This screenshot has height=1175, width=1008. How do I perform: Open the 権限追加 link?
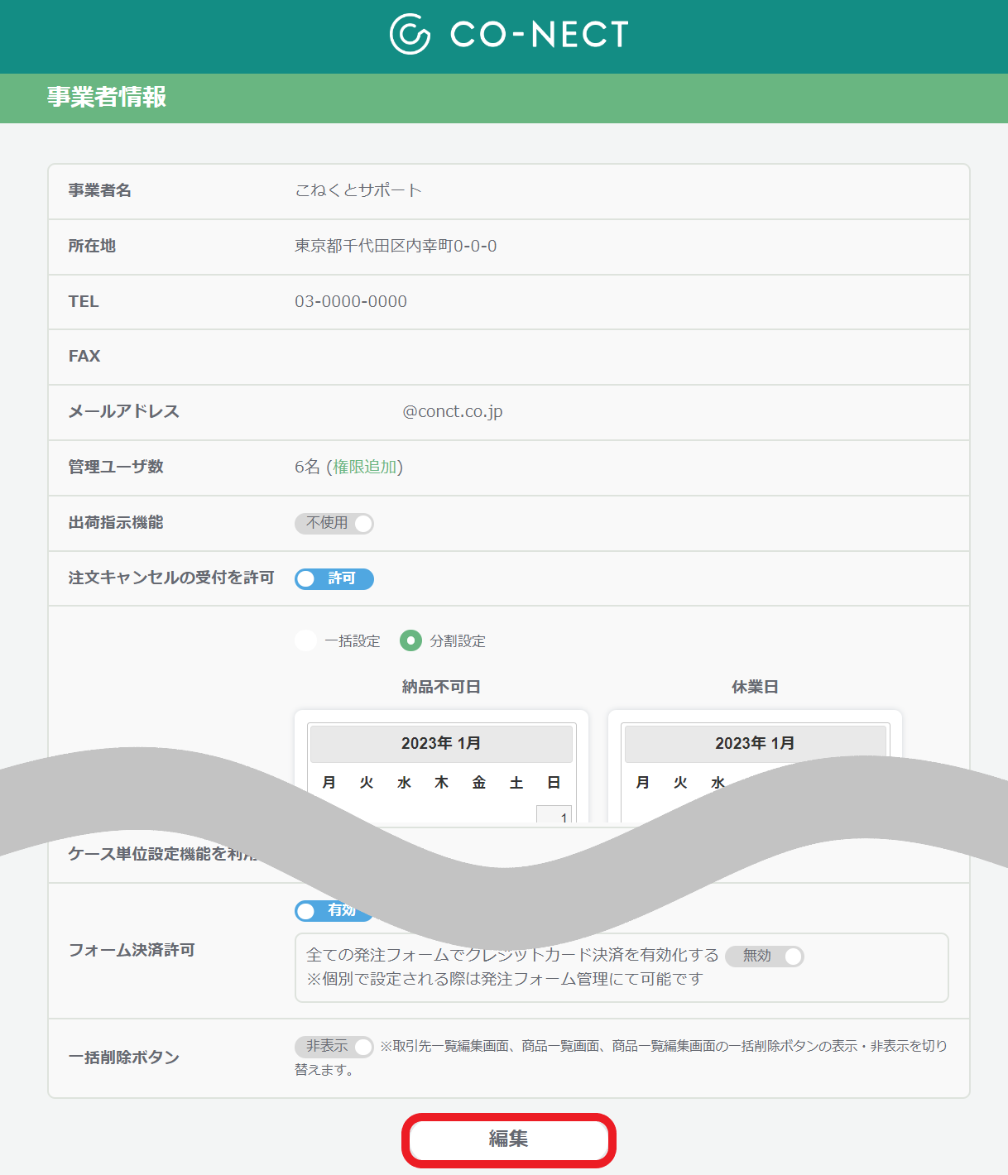click(x=365, y=467)
